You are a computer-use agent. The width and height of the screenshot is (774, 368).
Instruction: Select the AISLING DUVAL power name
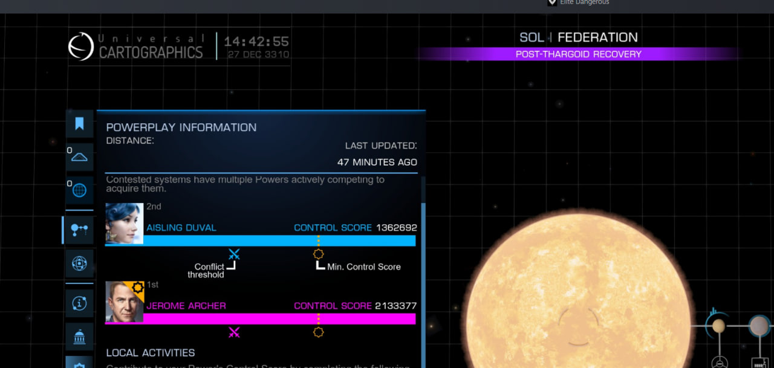click(x=181, y=228)
